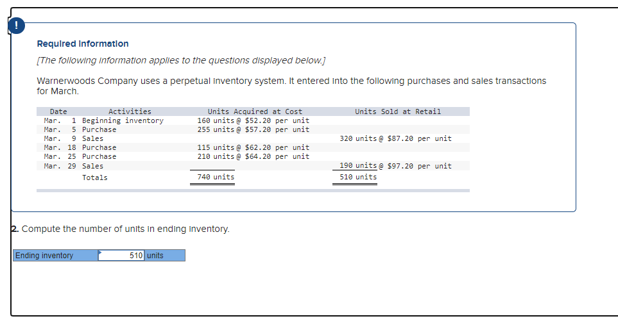This screenshot has height=321, width=618.
Task: Click the Mar. 9 'Sales' activity
Action: [92, 138]
